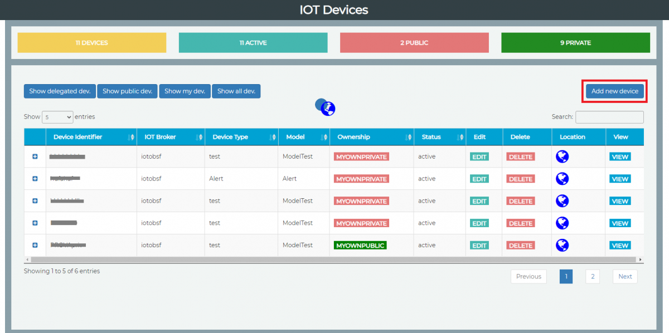Image resolution: width=669 pixels, height=333 pixels.
Task: Open location globe for the Alert device row
Action: 563,179
